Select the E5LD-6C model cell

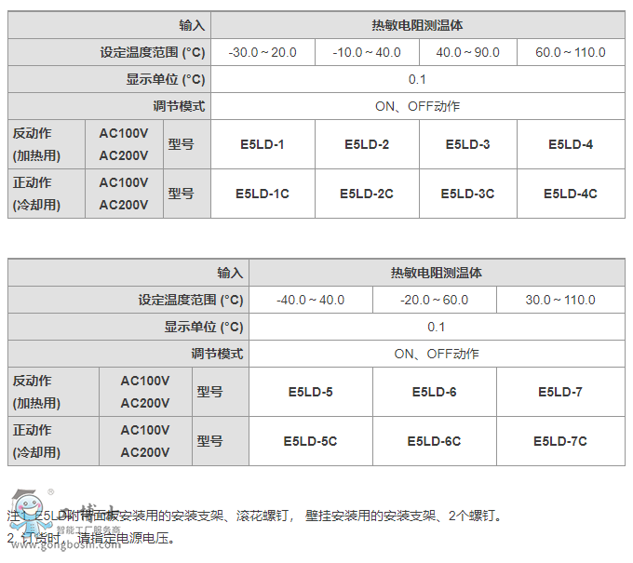click(x=434, y=441)
